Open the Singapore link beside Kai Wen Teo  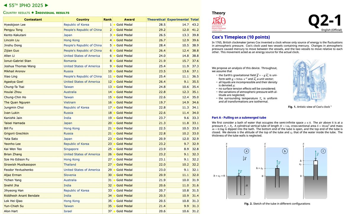pyautogui.click(x=71, y=149)
